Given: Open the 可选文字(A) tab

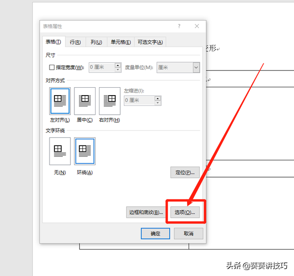Looking at the screenshot, I should point(150,42).
